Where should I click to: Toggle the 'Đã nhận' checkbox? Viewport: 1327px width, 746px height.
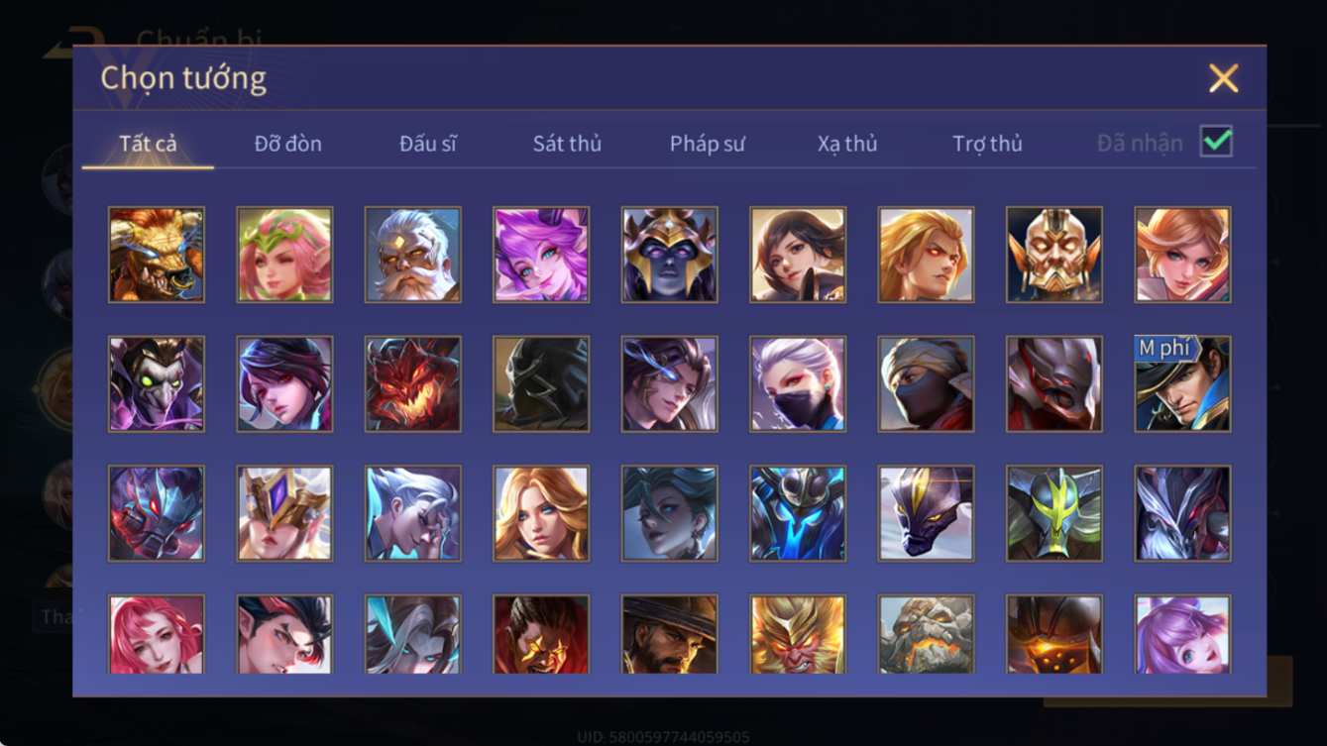1216,142
